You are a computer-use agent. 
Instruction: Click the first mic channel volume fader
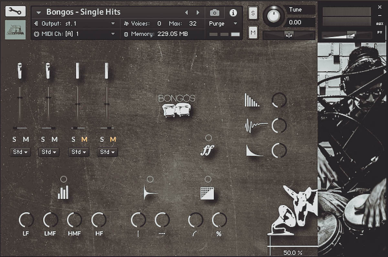20,98
